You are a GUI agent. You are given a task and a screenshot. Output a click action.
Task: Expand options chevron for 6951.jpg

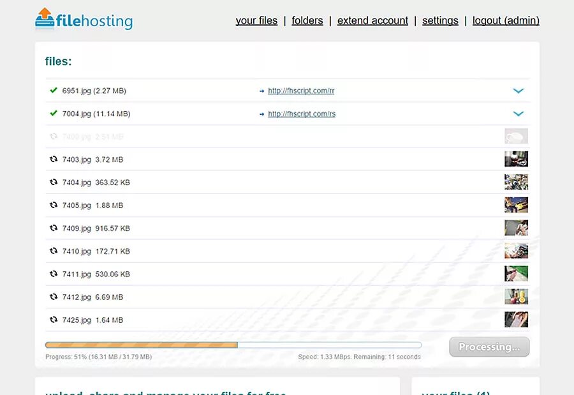point(519,91)
